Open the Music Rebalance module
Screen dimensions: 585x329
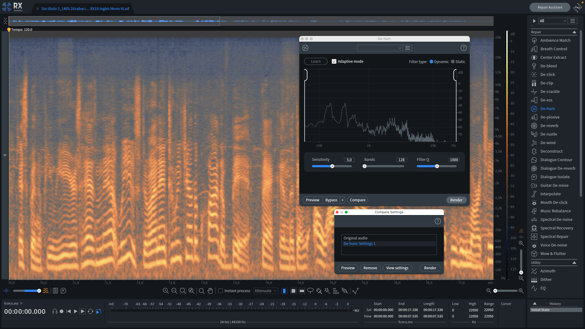coord(555,211)
